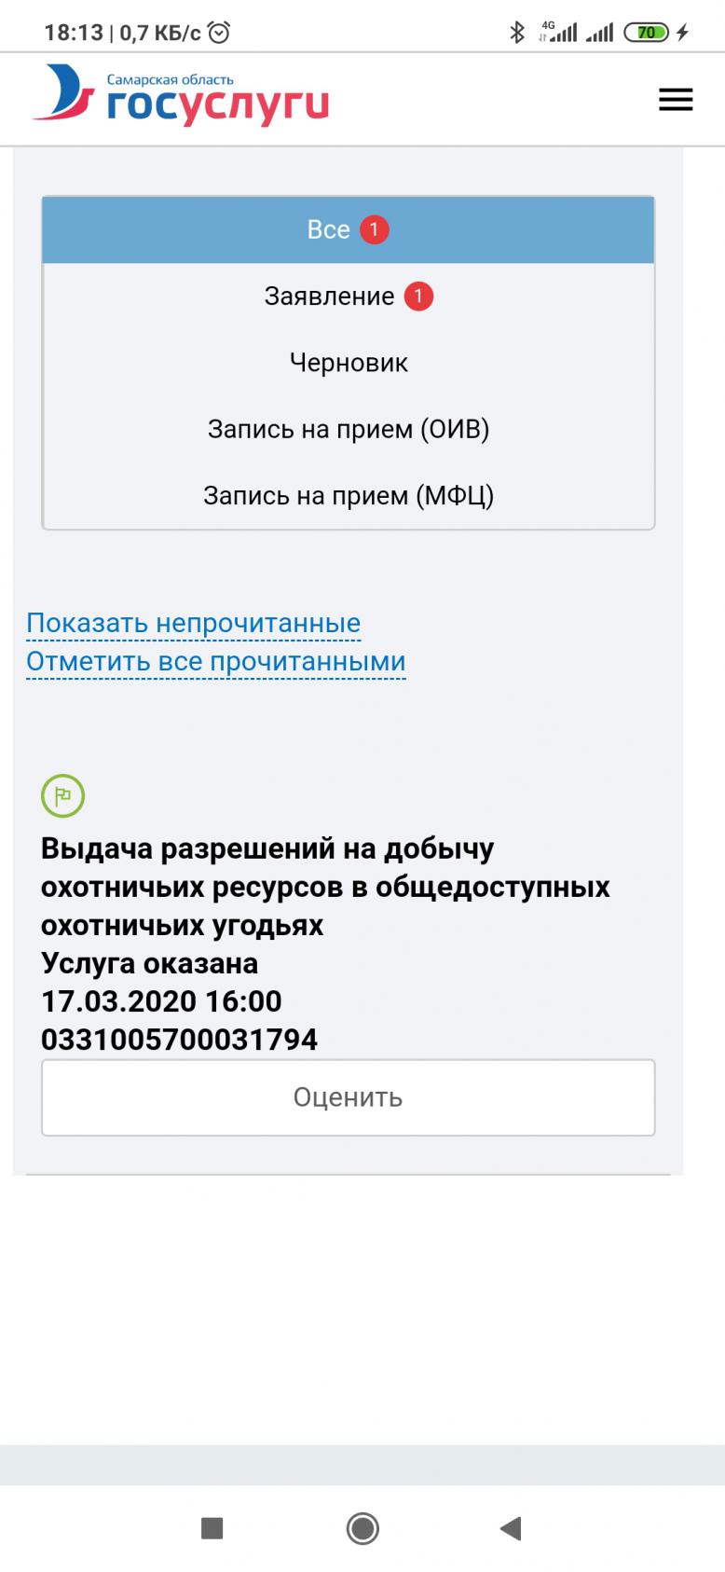Switch to Черновик filter
The width and height of the screenshot is (725, 1572).
(x=349, y=363)
